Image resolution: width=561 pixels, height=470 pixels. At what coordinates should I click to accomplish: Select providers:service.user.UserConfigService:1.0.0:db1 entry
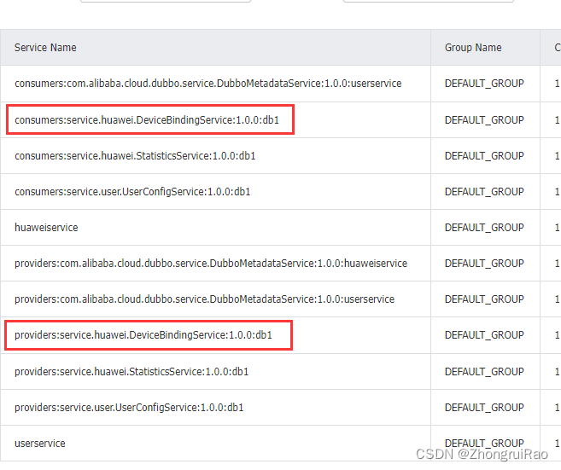pyautogui.click(x=129, y=408)
